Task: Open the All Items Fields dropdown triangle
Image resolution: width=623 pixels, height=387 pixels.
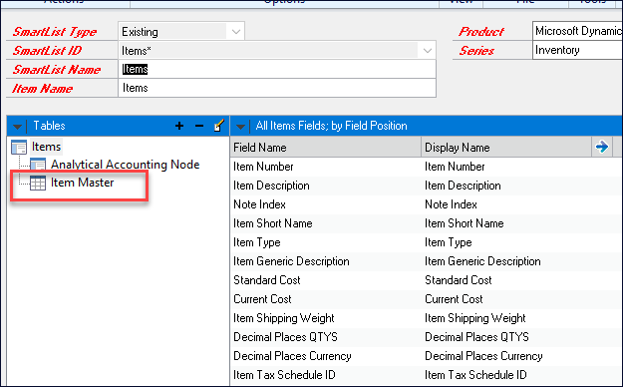Action: pos(240,127)
